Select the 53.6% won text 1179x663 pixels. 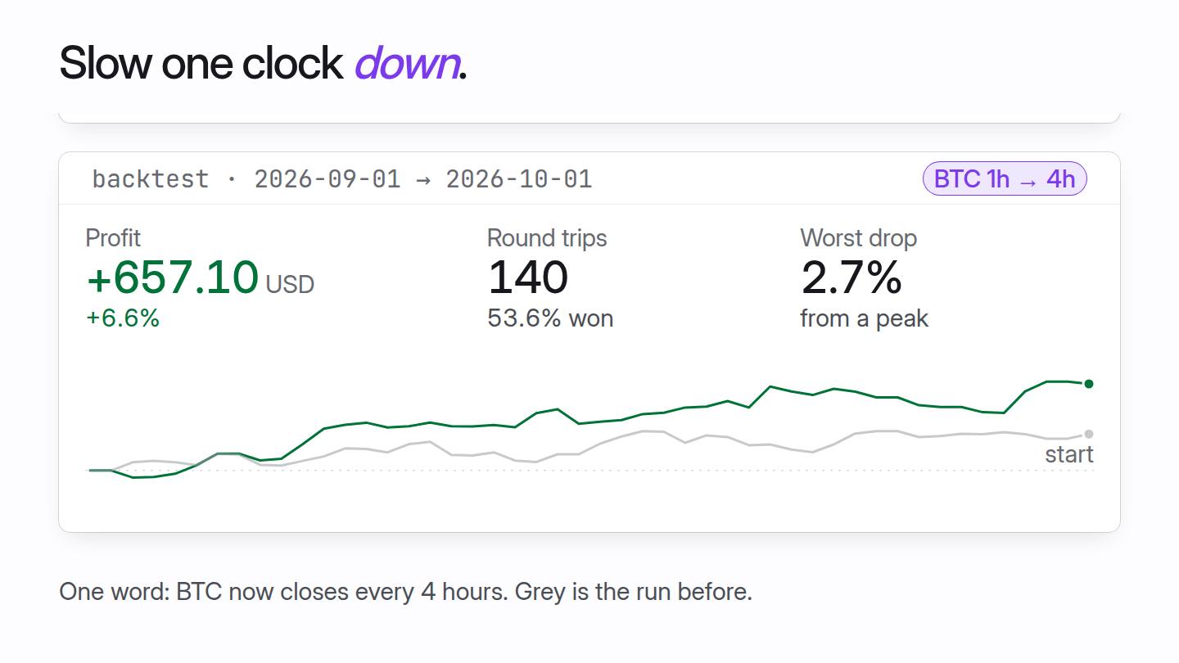click(550, 318)
